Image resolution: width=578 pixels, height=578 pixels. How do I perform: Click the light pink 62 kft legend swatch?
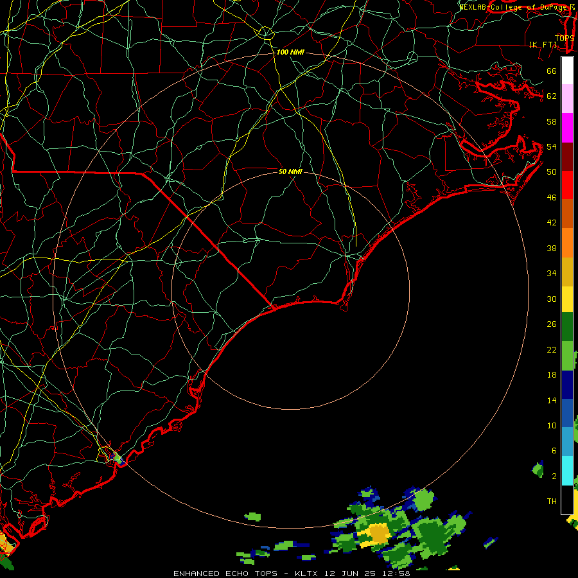[567, 99]
